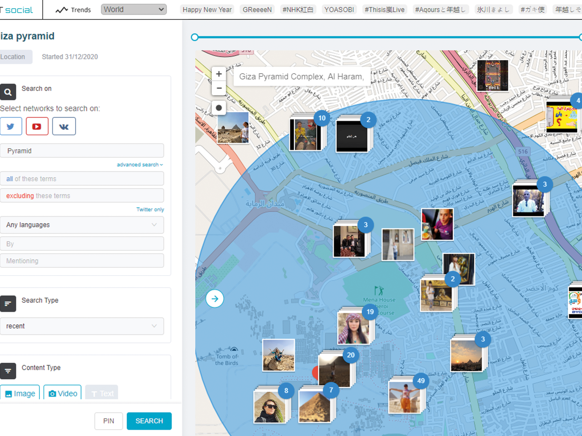Zoom out the map with minus button

click(x=219, y=88)
